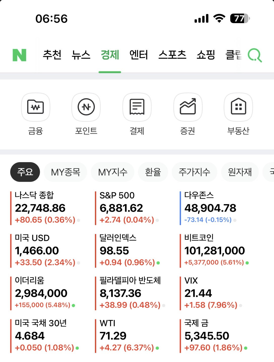
Task: Tap the Naver N logo icon
Action: (19, 55)
